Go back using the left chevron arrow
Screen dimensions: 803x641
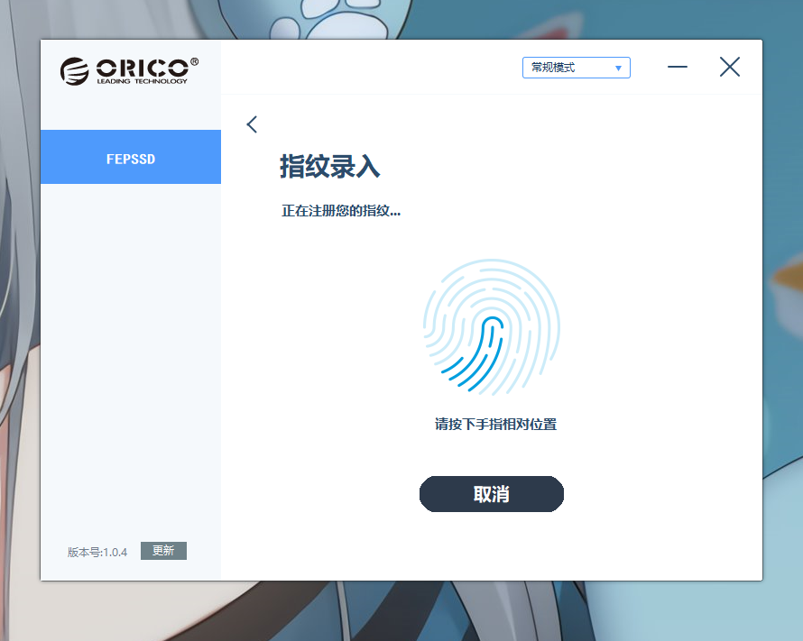coord(252,124)
